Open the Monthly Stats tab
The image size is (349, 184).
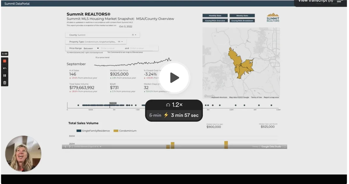(x=215, y=16)
